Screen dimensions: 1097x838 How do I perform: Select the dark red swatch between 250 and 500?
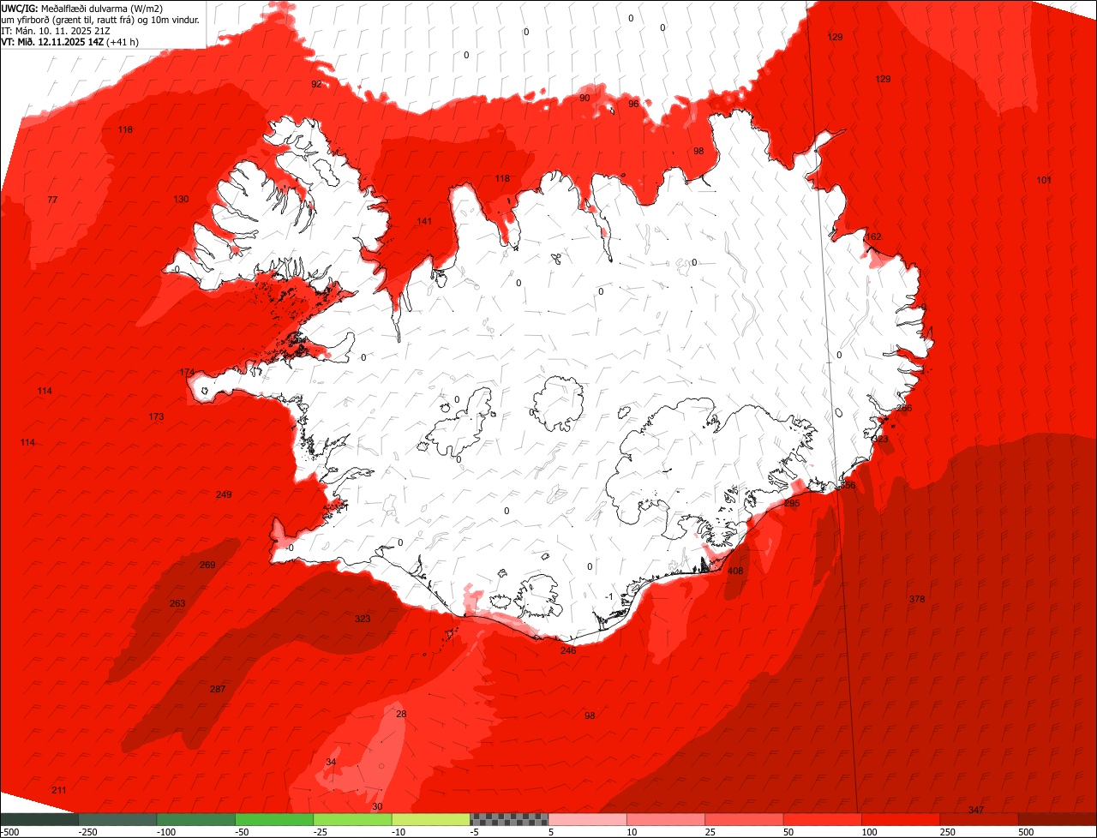tap(980, 819)
